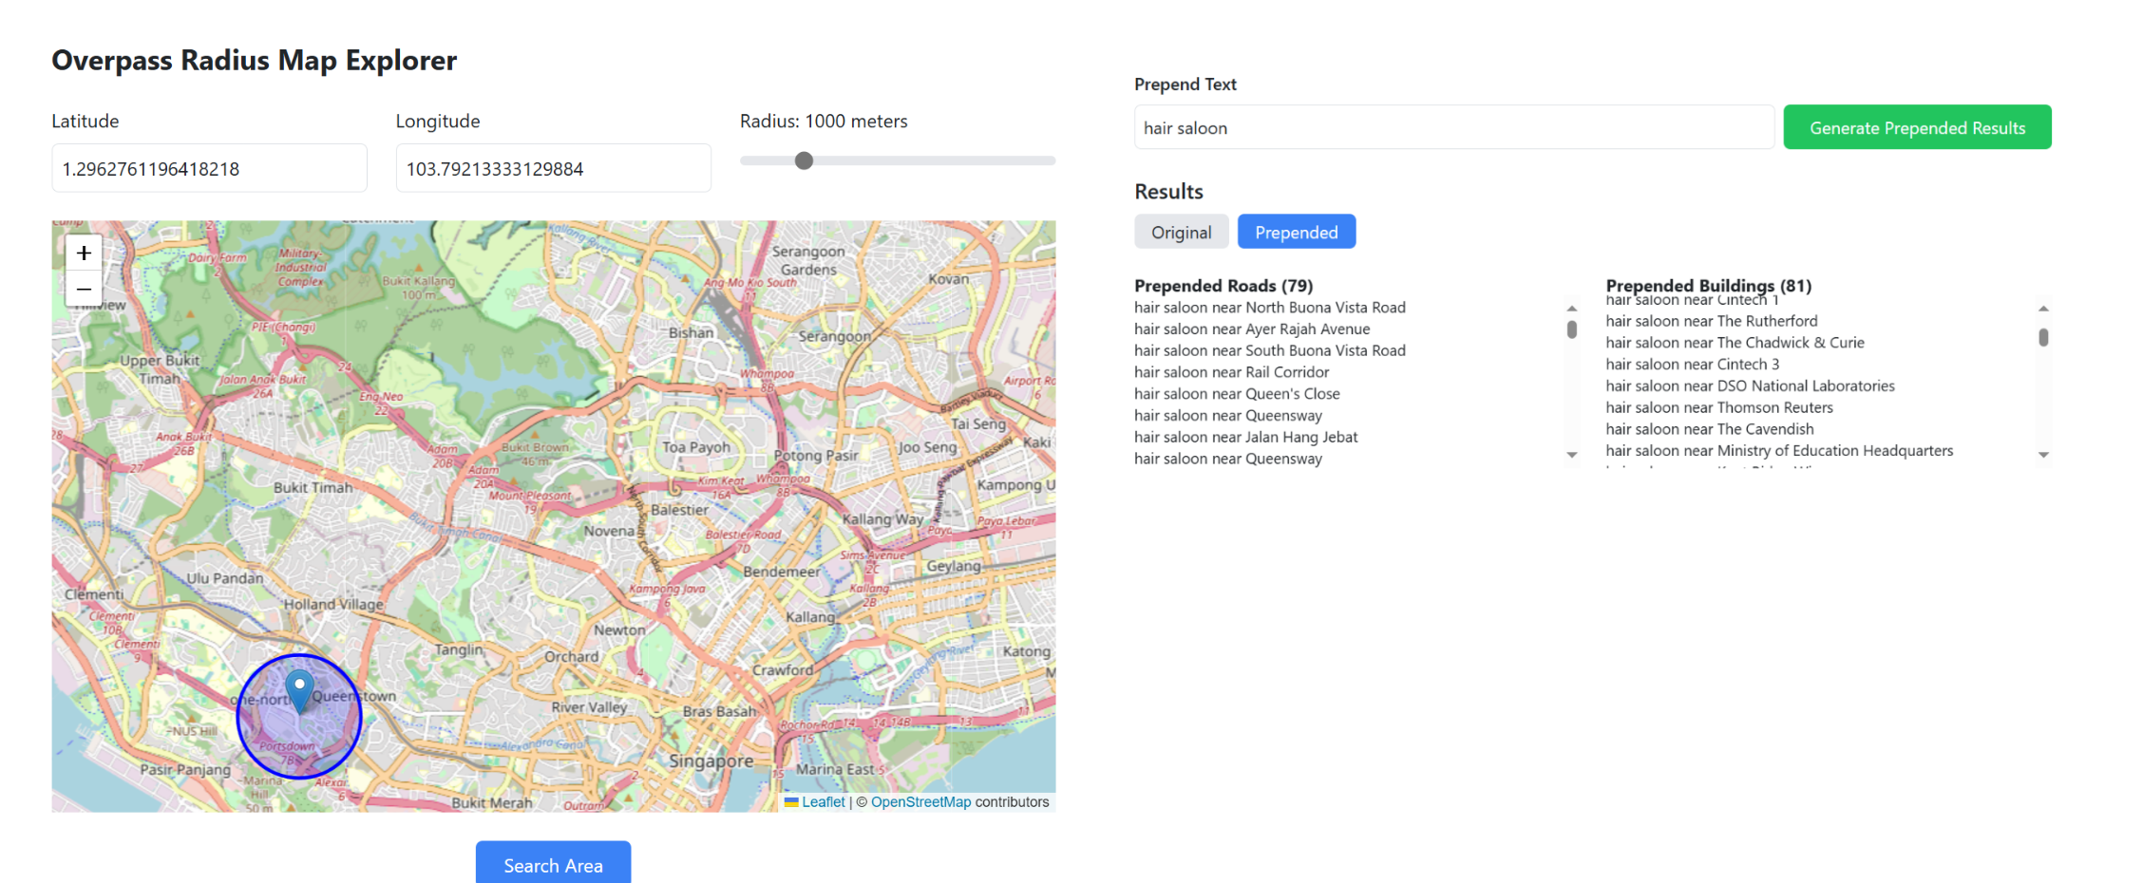This screenshot has width=2143, height=883.
Task: Zoom in on the map
Action: 84,253
